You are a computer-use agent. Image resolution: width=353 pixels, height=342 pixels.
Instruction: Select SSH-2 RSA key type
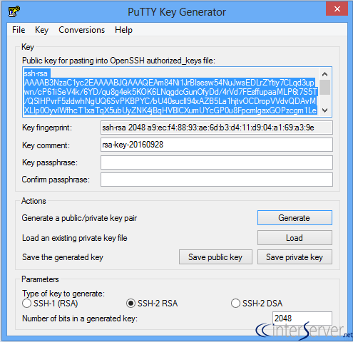point(152,304)
